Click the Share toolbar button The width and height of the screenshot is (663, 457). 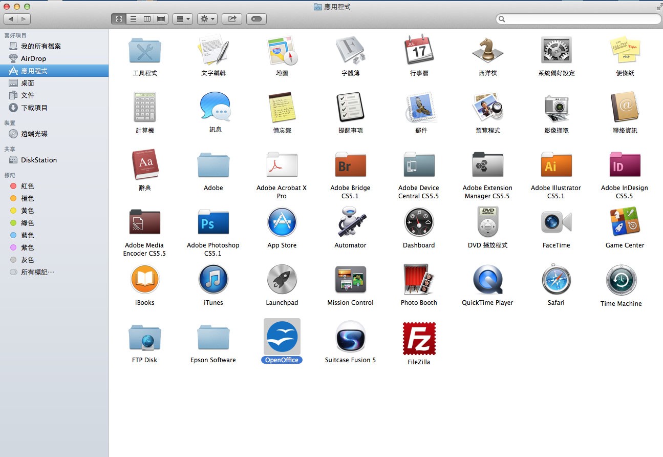pos(232,19)
